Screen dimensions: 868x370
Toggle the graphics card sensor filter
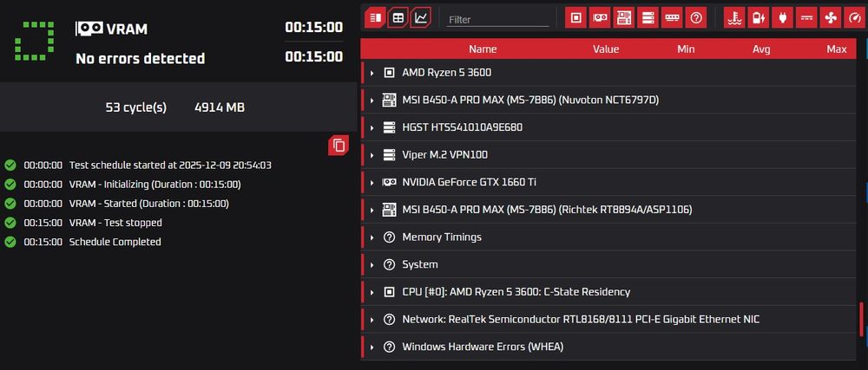point(600,18)
